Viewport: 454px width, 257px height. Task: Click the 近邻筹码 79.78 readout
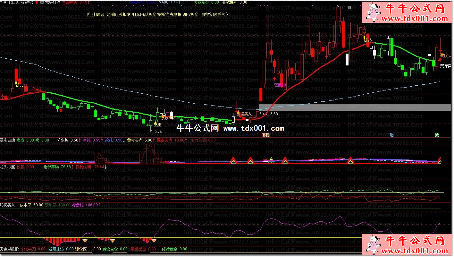[x=58, y=167]
